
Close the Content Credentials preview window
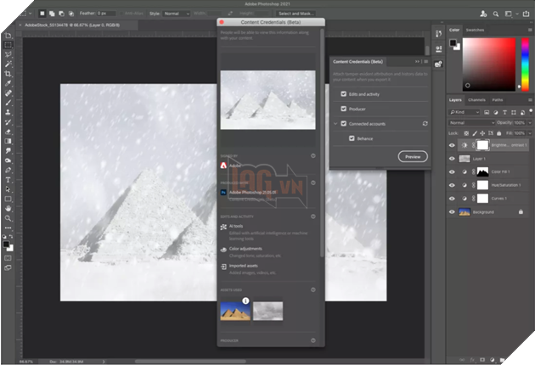click(x=222, y=22)
